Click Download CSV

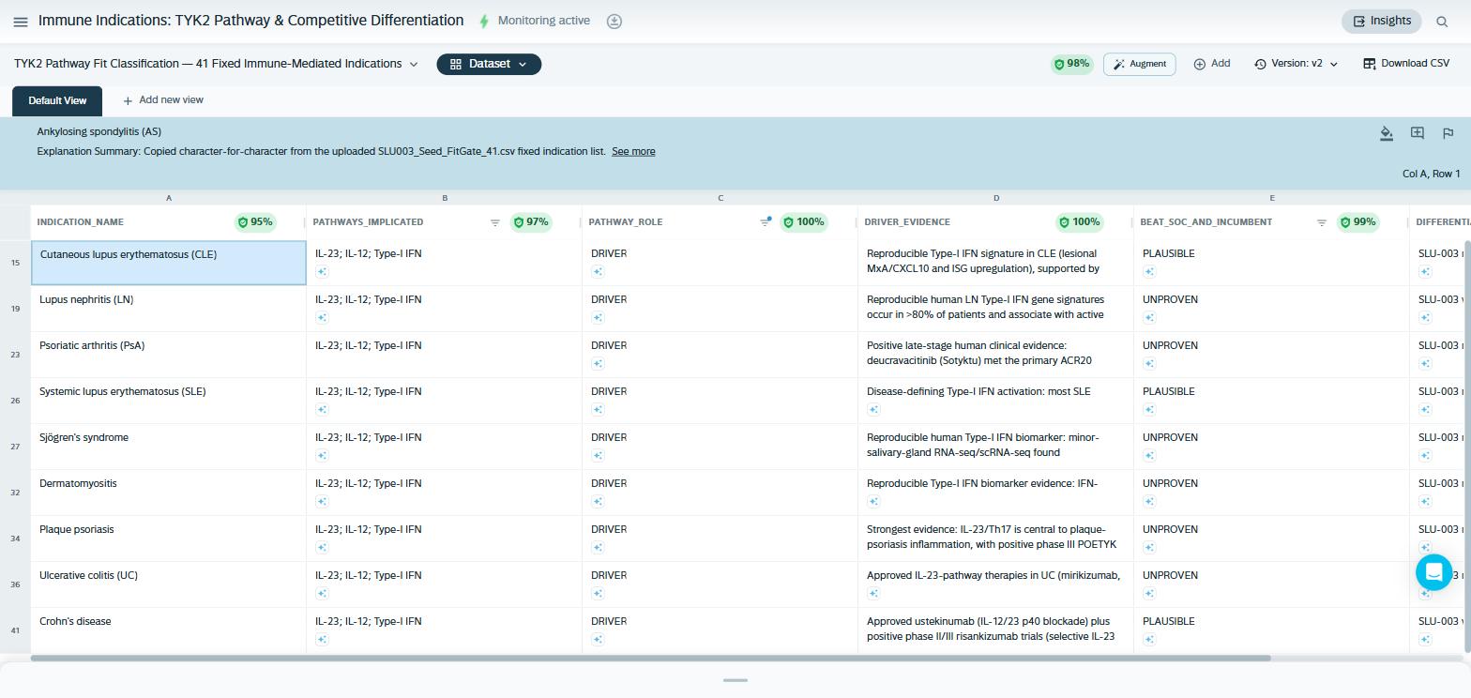click(x=1406, y=64)
